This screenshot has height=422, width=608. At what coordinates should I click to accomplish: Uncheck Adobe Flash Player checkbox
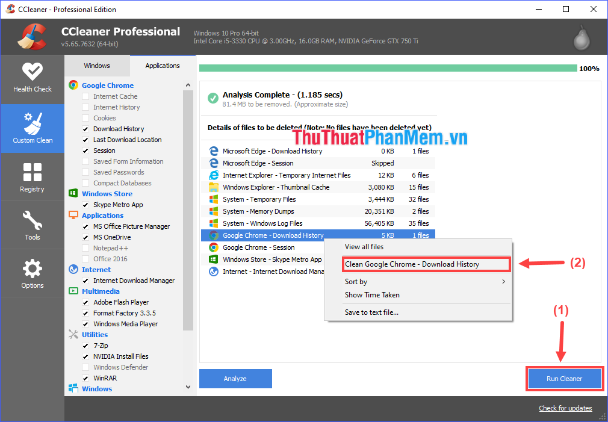[x=85, y=302]
